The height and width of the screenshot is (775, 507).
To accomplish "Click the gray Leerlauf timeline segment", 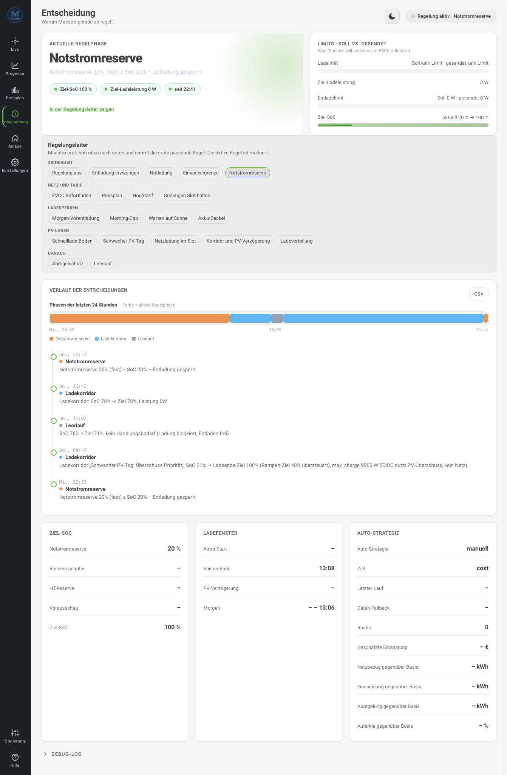I will tap(277, 318).
